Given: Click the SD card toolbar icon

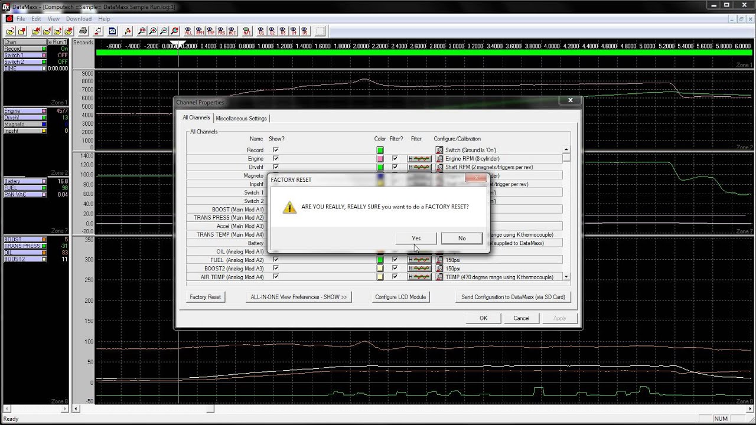Looking at the screenshot, I should click(x=112, y=31).
